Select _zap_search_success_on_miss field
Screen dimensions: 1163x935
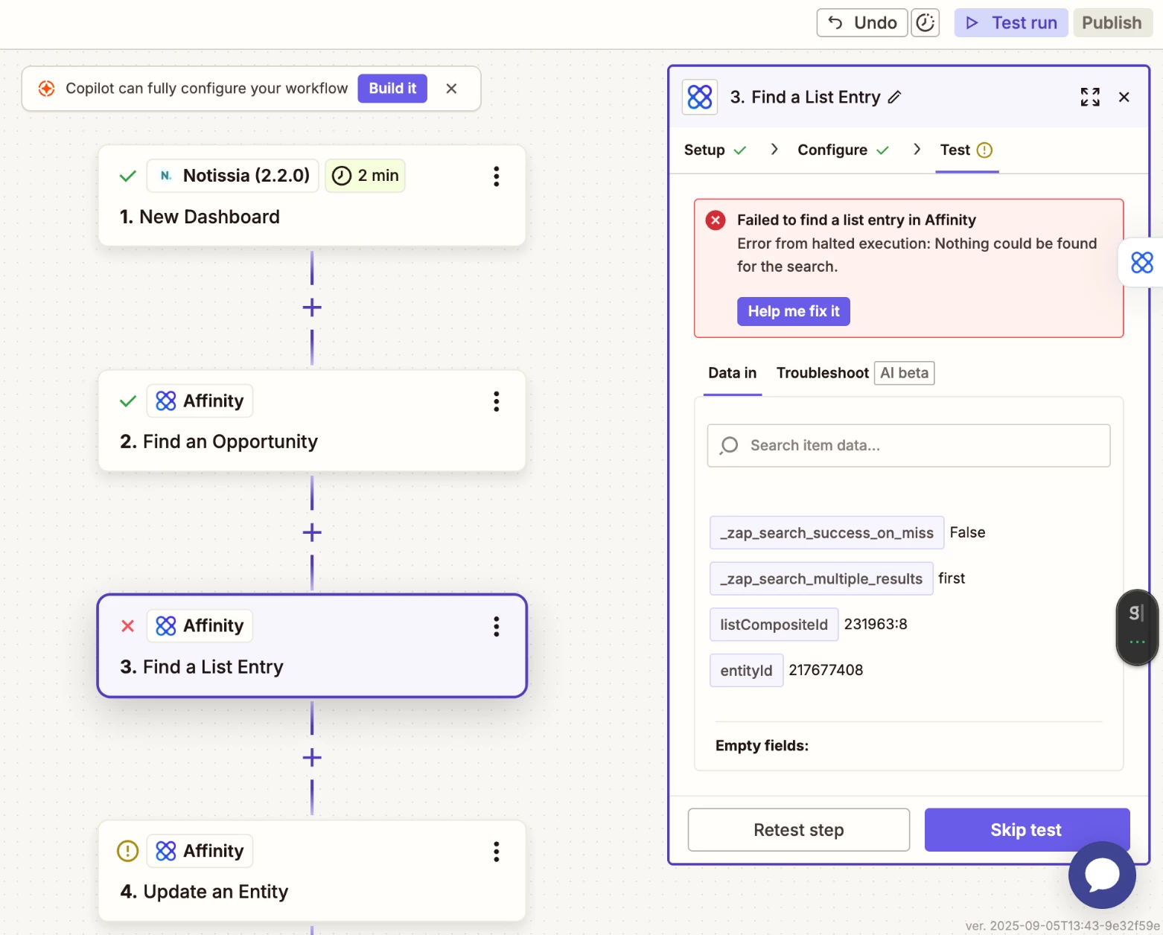pyautogui.click(x=826, y=533)
